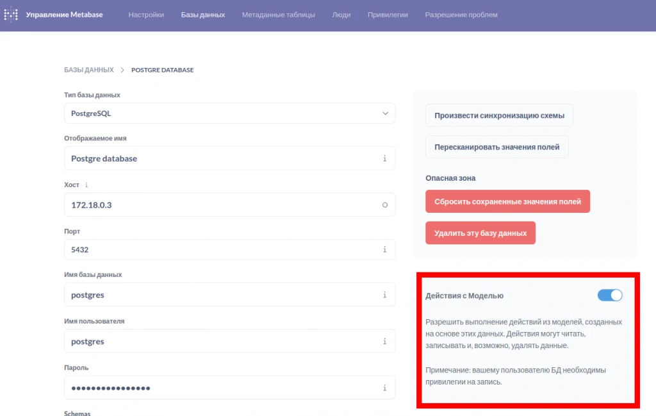656x416 pixels.
Task: Click info icon in Пароль field
Action: [x=384, y=388]
